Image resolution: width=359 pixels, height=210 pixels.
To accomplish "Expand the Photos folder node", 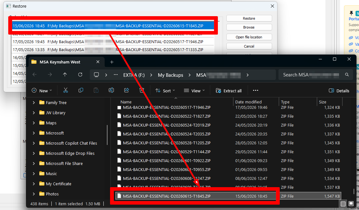I will click(x=34, y=194).
